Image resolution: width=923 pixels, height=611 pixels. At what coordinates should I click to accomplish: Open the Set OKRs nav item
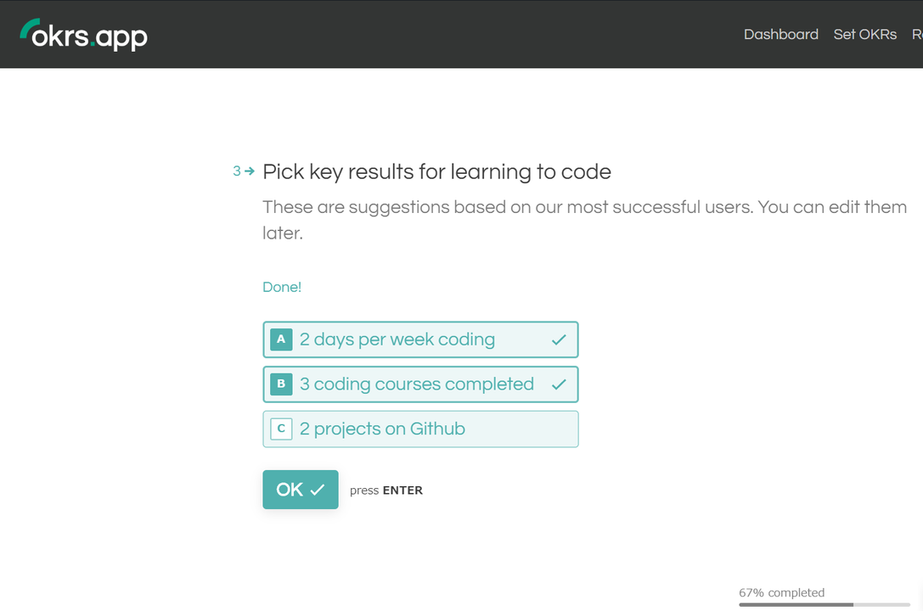[x=864, y=34]
